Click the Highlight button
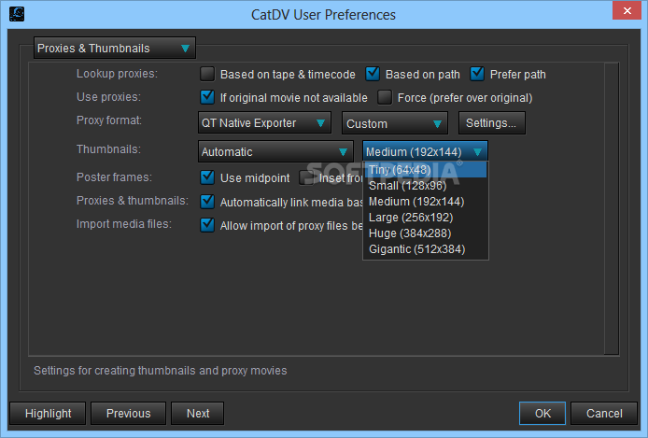The width and height of the screenshot is (648, 438). coord(48,413)
